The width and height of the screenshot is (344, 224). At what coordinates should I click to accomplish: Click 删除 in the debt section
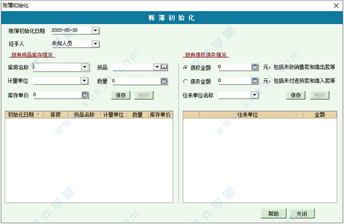pos(320,95)
